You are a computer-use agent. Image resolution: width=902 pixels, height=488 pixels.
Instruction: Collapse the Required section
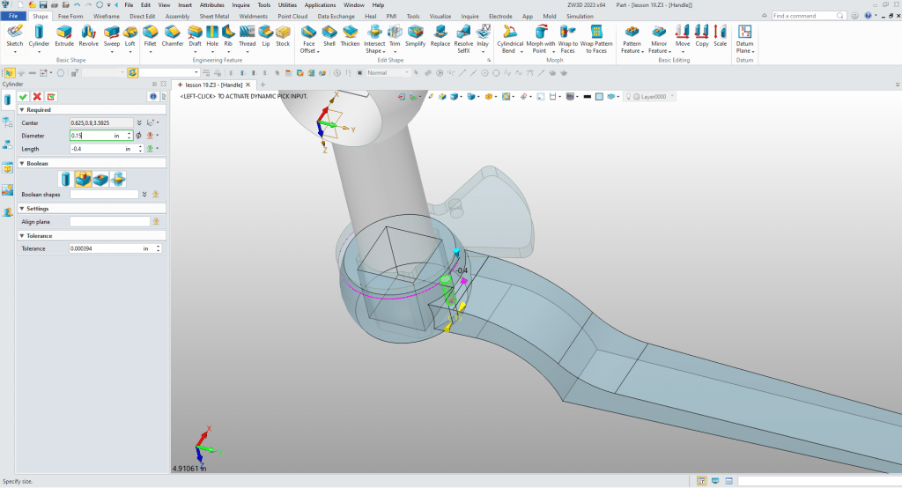21,110
